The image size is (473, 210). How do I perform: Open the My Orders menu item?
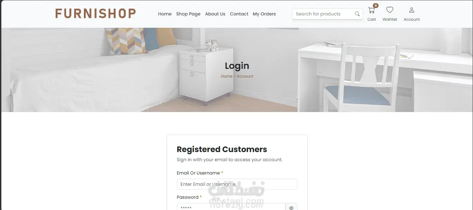click(264, 14)
